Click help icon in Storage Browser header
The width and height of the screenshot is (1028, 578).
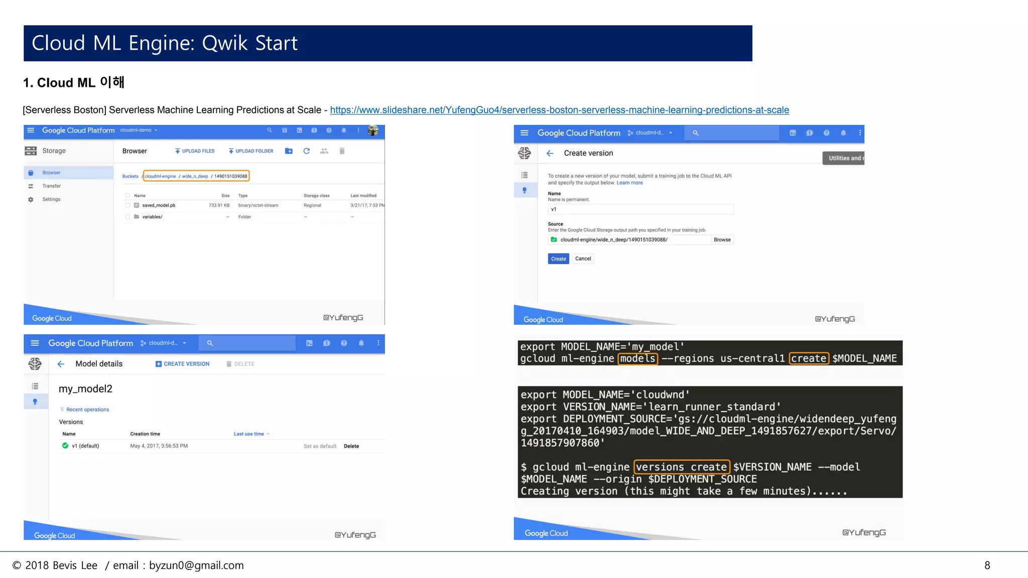tap(329, 130)
